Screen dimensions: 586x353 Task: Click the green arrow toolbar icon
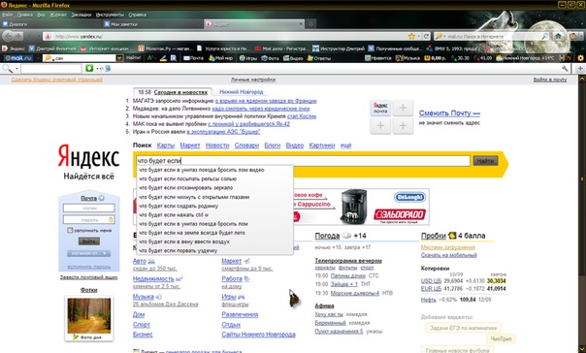coord(89,68)
